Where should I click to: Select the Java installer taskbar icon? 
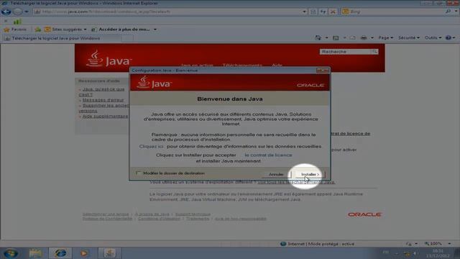109,253
